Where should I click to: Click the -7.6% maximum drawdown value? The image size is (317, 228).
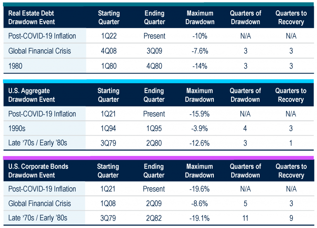pos(200,51)
